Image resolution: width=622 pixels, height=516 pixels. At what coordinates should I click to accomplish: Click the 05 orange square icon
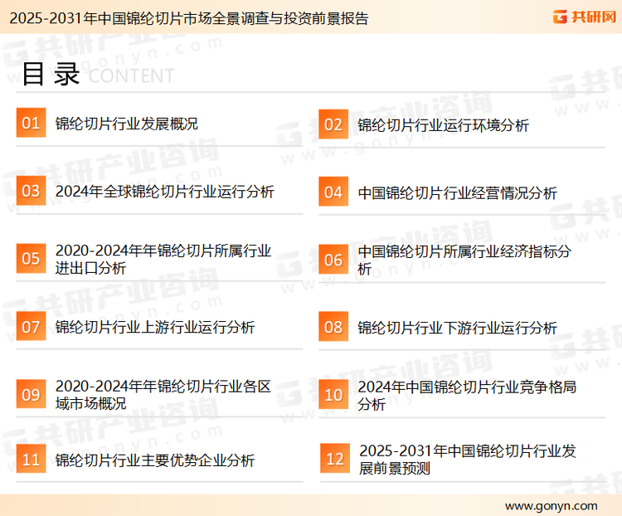(x=31, y=259)
